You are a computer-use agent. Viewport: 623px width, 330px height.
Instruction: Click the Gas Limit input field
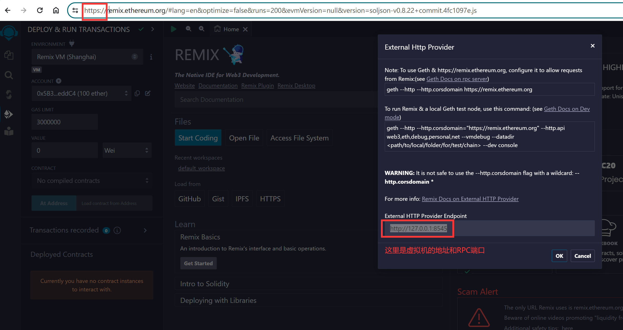(x=65, y=122)
